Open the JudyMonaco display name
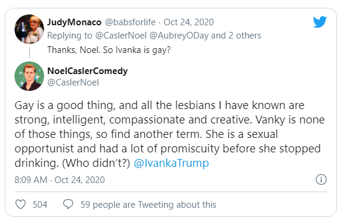Viewport: 343px width, 224px height. click(x=74, y=22)
